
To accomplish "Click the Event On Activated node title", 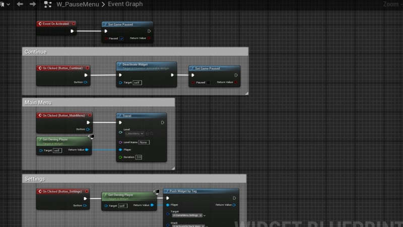I will 56,23.
